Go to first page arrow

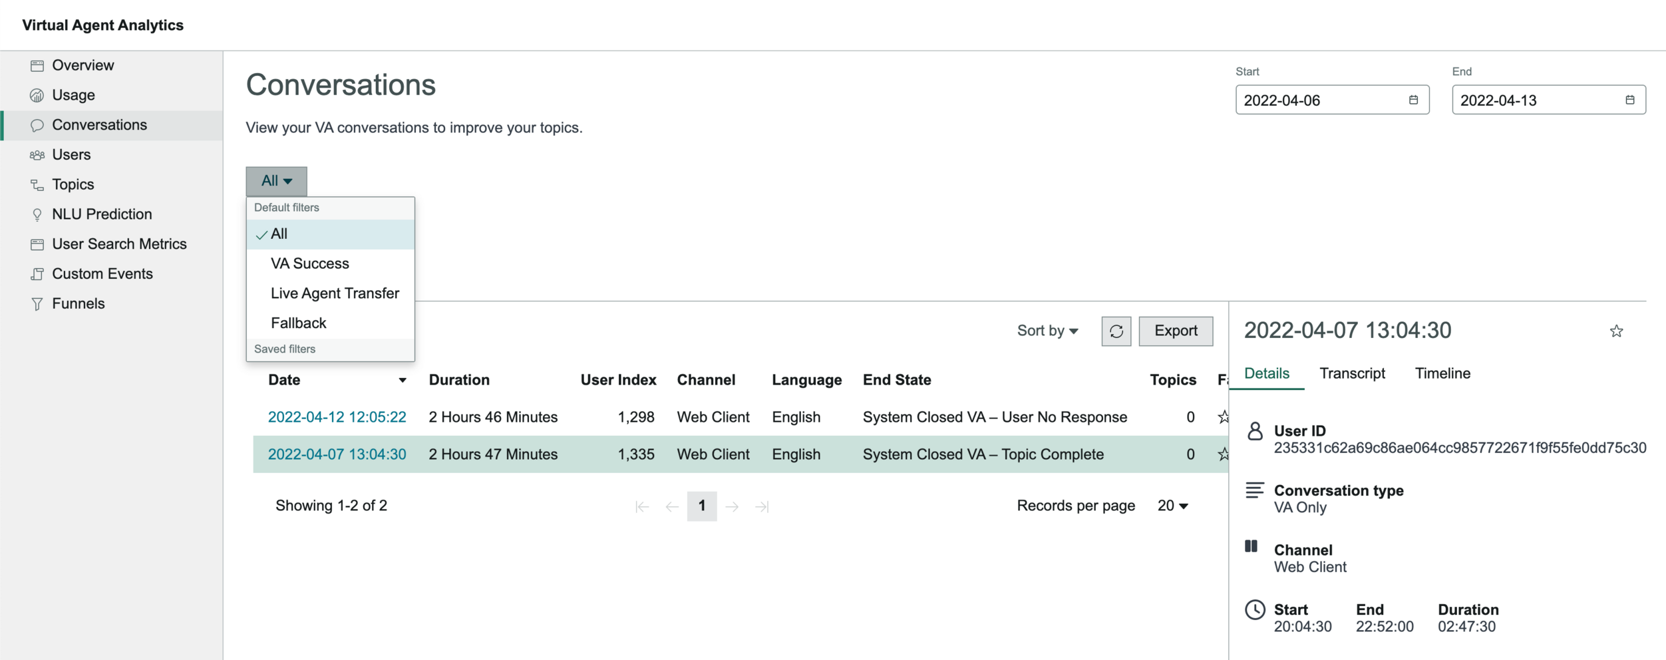point(642,507)
